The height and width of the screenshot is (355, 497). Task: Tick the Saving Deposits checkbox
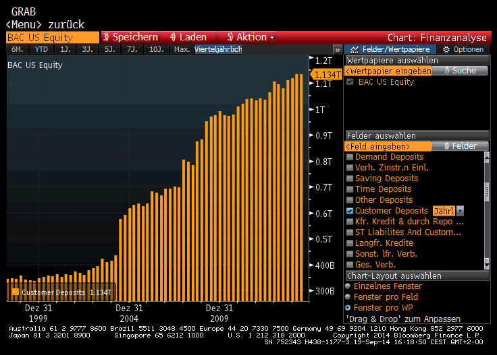pyautogui.click(x=350, y=179)
